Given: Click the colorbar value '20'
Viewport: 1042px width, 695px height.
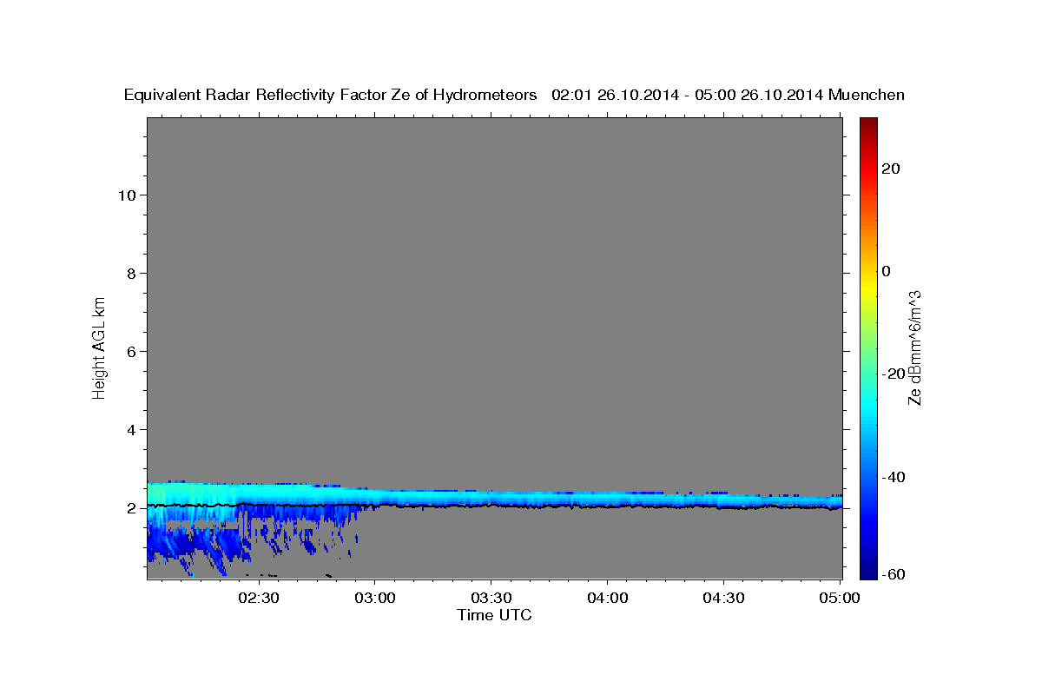Looking at the screenshot, I should [890, 169].
